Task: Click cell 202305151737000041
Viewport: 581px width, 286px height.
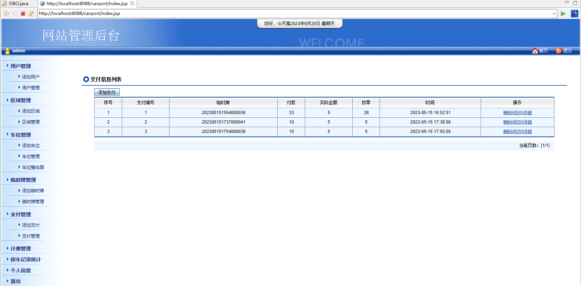Action: point(223,122)
